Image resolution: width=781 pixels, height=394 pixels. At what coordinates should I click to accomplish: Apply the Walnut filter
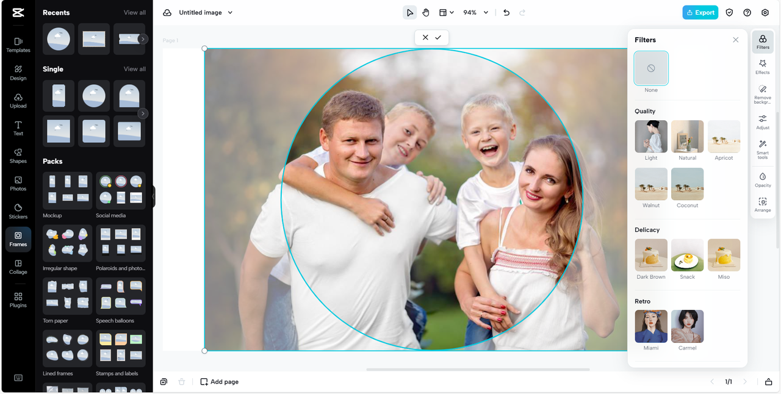coord(651,184)
